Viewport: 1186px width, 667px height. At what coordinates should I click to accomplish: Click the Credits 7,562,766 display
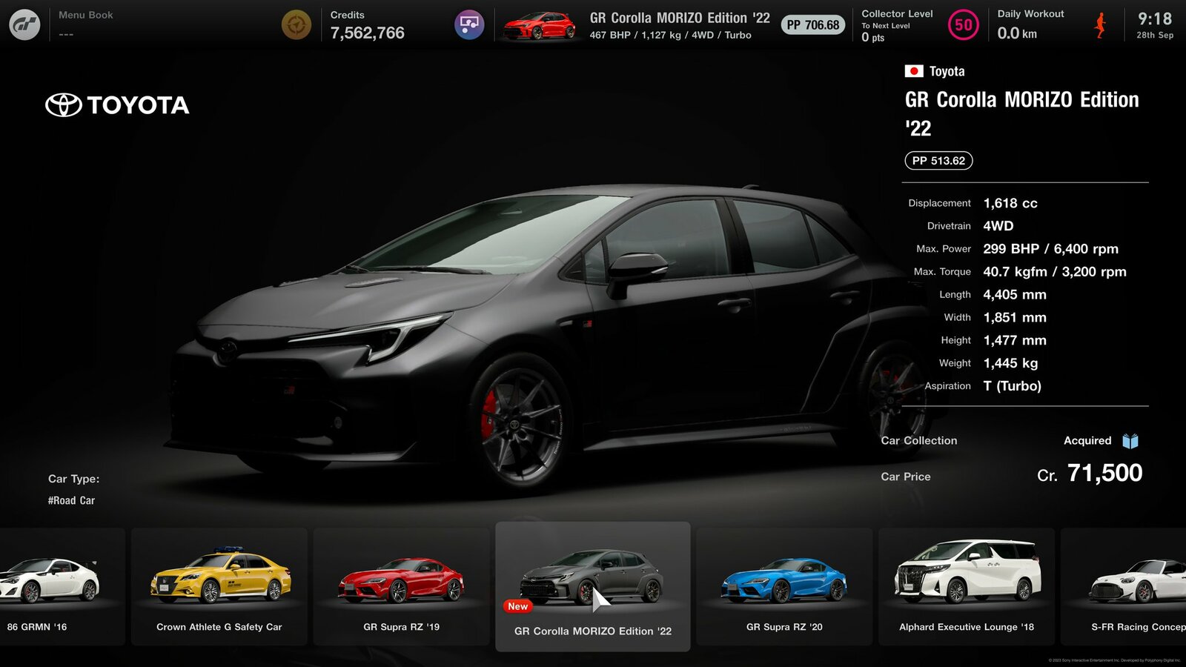click(x=368, y=25)
